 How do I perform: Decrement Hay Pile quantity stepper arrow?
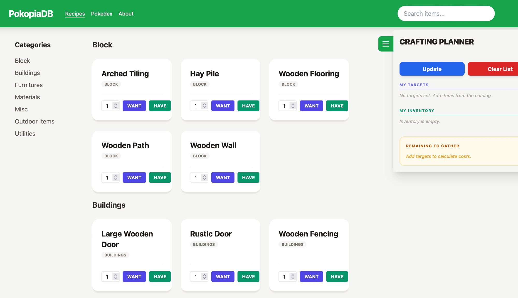pyautogui.click(x=204, y=107)
